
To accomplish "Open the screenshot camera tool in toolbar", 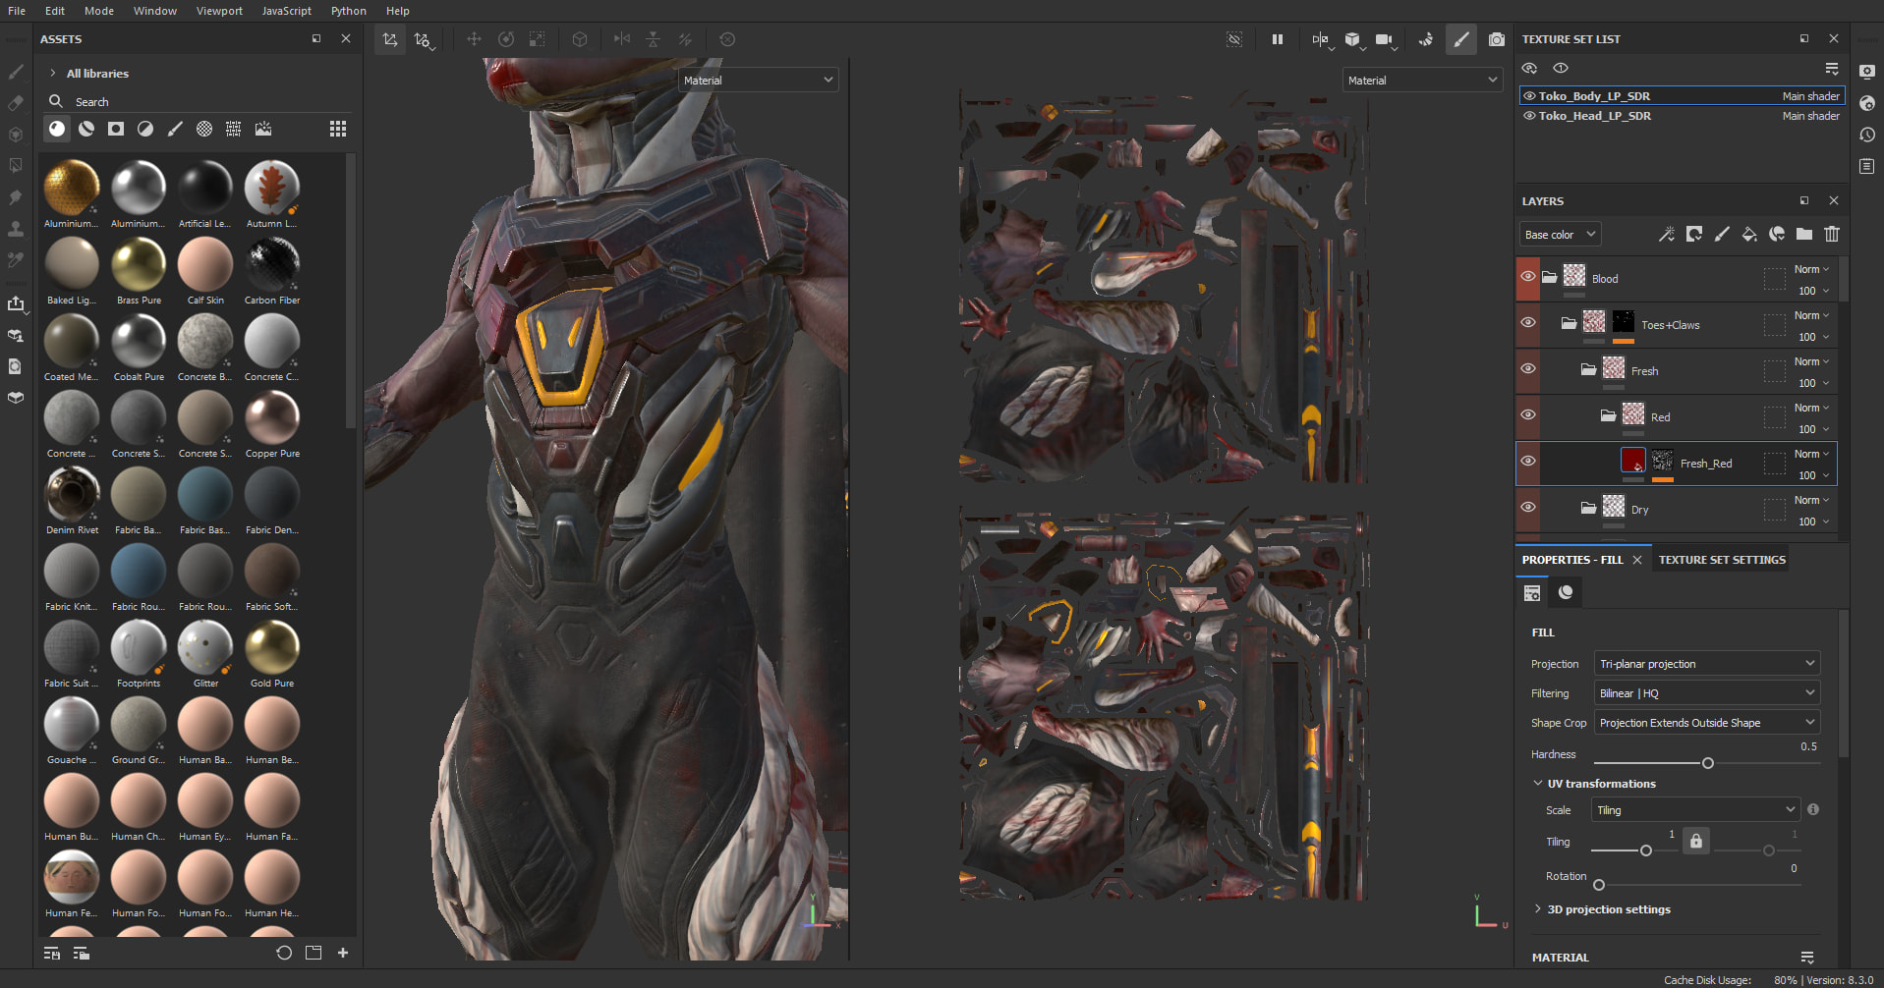I will tap(1496, 39).
